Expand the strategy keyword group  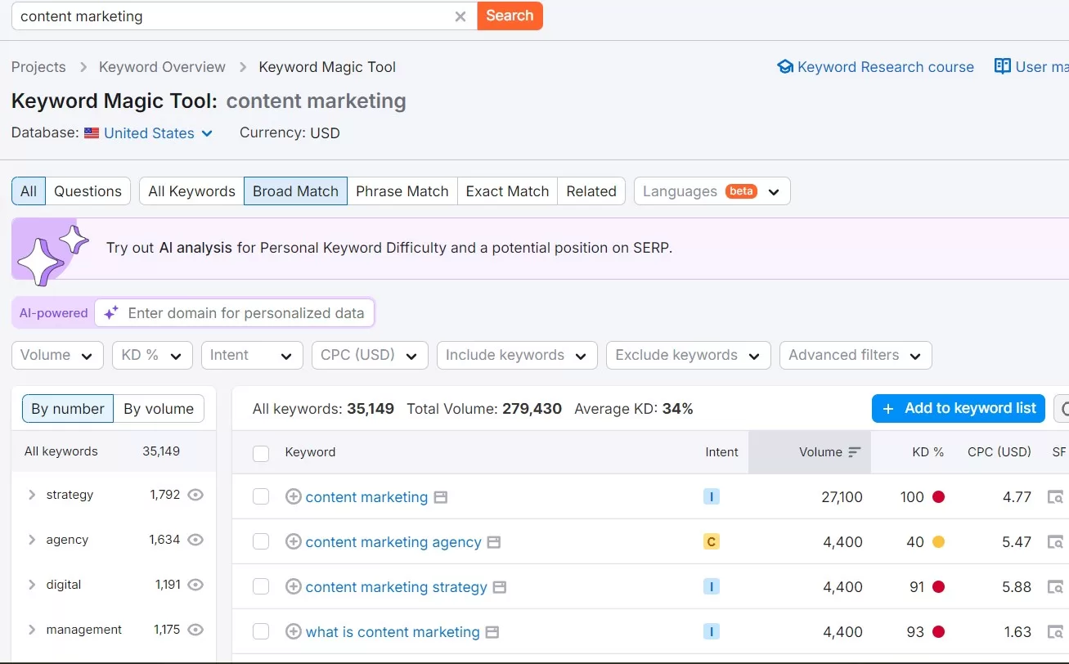(32, 495)
